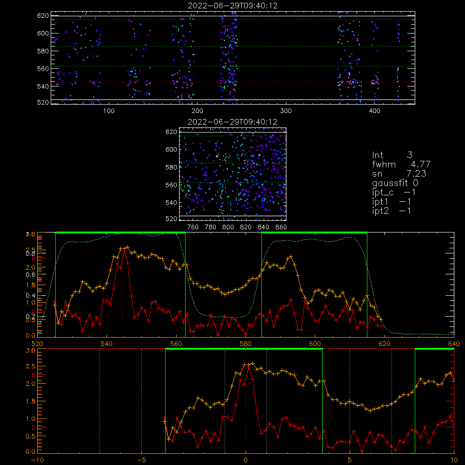
Task: Click y-axis label 600 on top plot
Action: (43, 33)
